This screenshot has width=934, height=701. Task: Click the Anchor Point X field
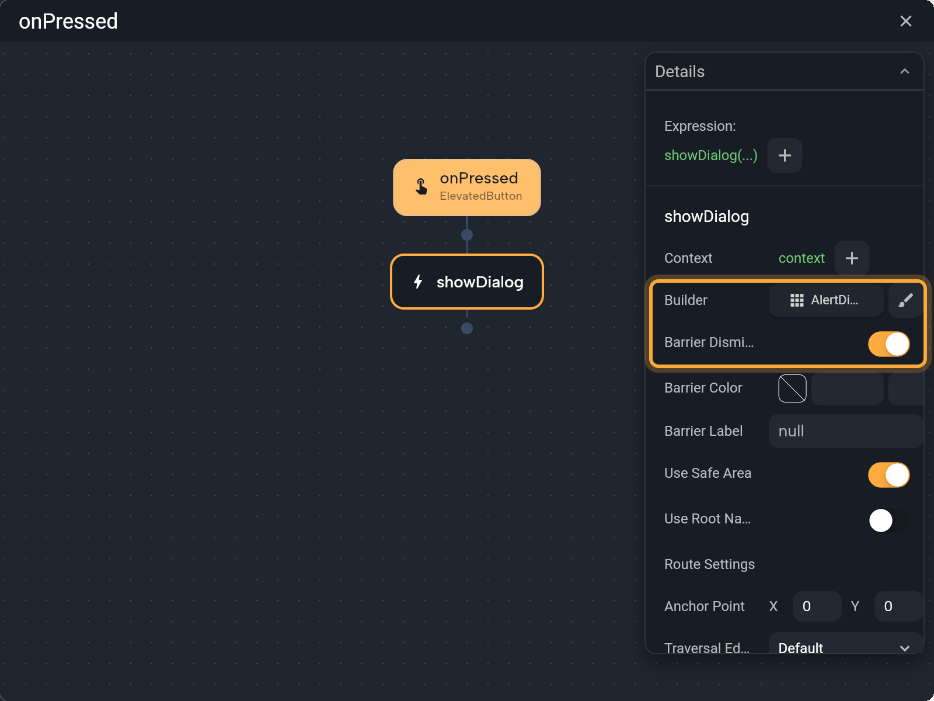(817, 606)
